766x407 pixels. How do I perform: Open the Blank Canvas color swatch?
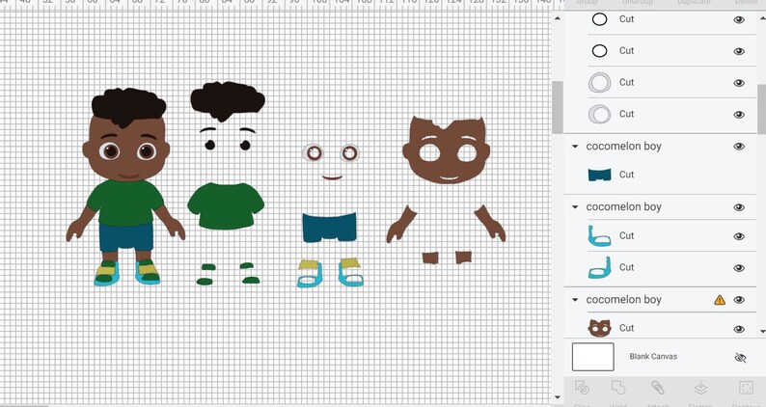click(x=593, y=357)
